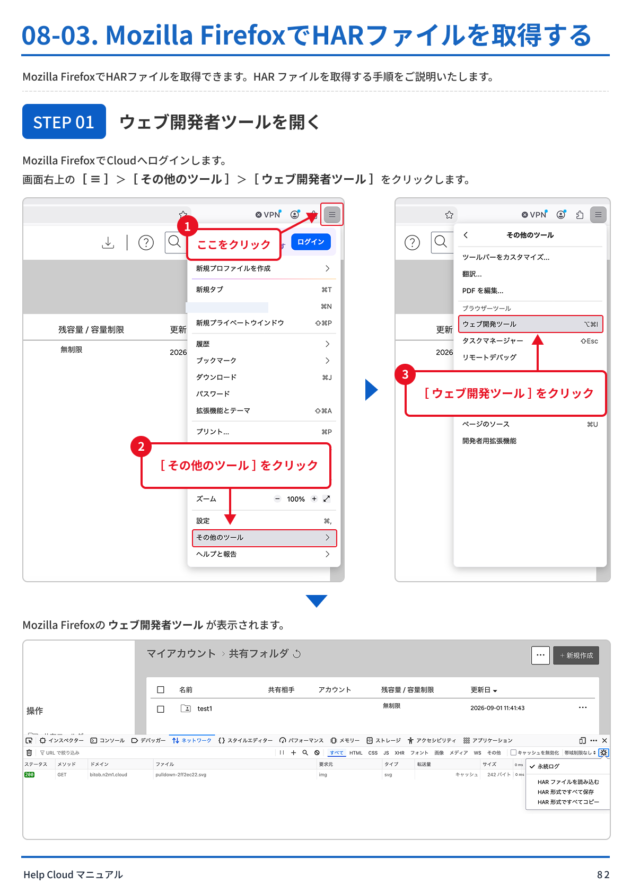Increase zoom with the plus beside 100%
631x893 pixels.
pos(314,498)
